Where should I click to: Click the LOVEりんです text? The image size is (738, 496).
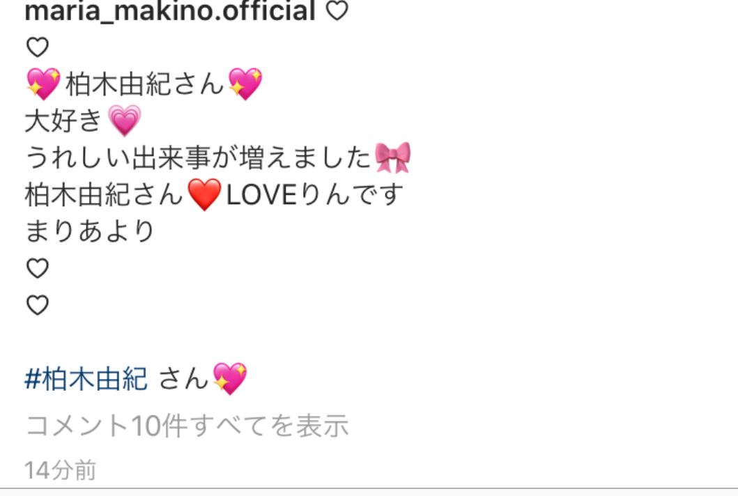tap(315, 194)
